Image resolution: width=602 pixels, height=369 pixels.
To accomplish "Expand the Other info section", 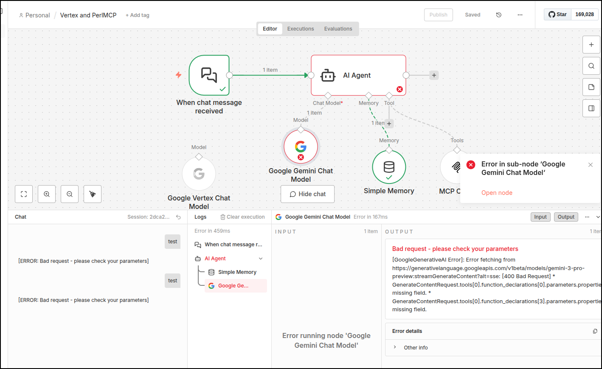I will click(x=395, y=347).
